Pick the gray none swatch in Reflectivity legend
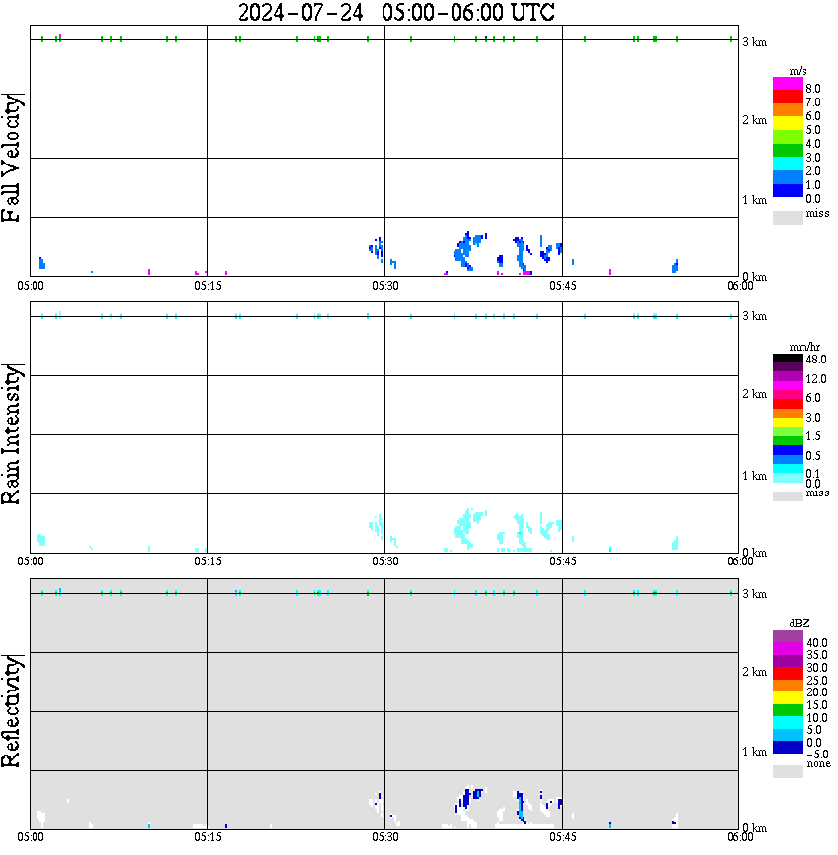The image size is (838, 855). click(x=788, y=771)
